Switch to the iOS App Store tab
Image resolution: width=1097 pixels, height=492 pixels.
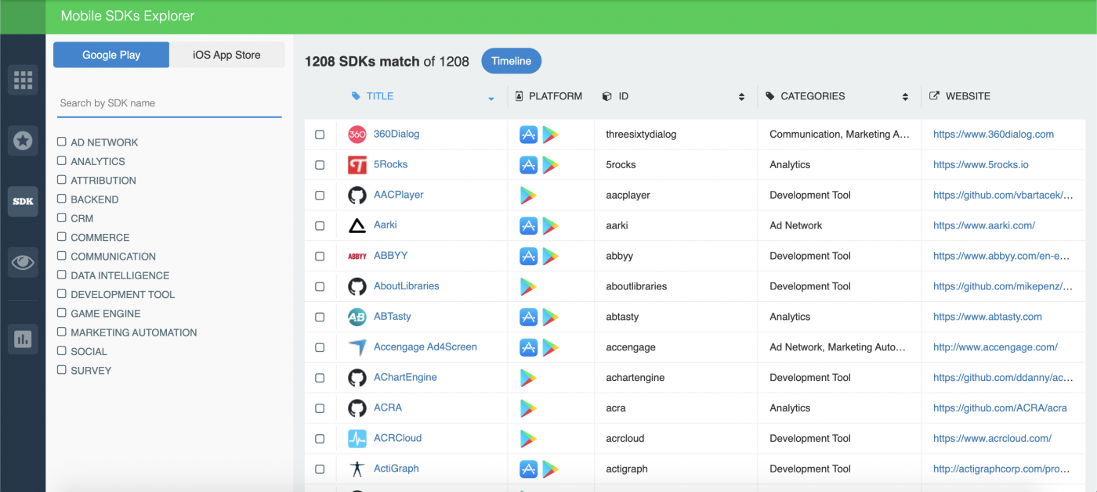tap(226, 54)
